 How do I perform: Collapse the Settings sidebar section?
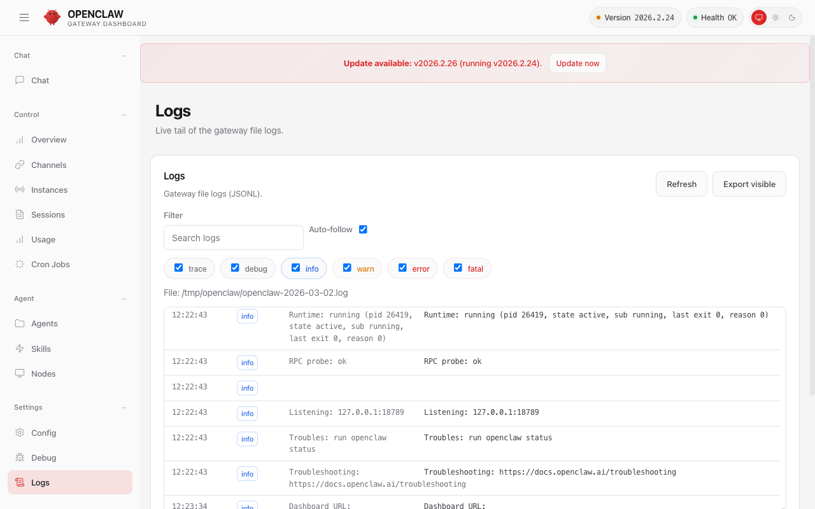click(x=124, y=407)
